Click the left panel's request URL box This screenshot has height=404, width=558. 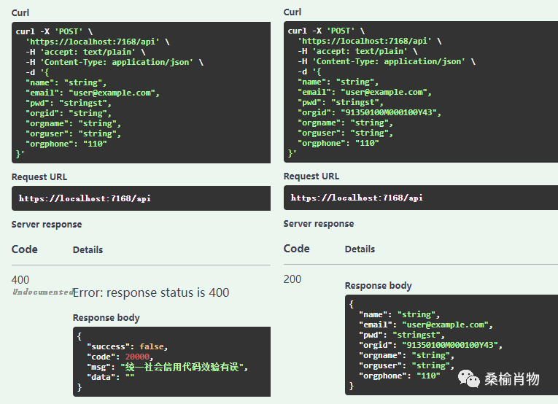[141, 198]
